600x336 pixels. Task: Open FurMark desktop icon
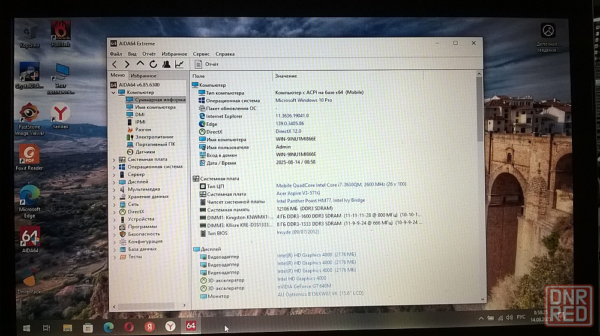coord(61,34)
